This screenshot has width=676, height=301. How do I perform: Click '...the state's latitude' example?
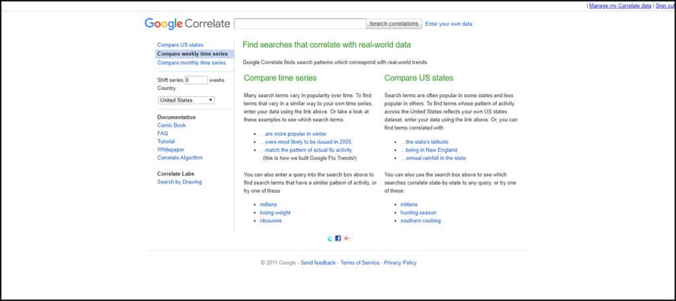tap(424, 142)
